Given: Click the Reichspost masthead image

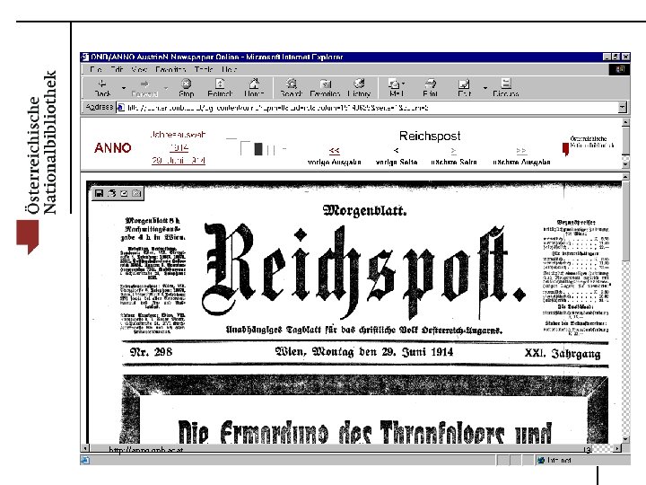Looking at the screenshot, I should [x=364, y=272].
